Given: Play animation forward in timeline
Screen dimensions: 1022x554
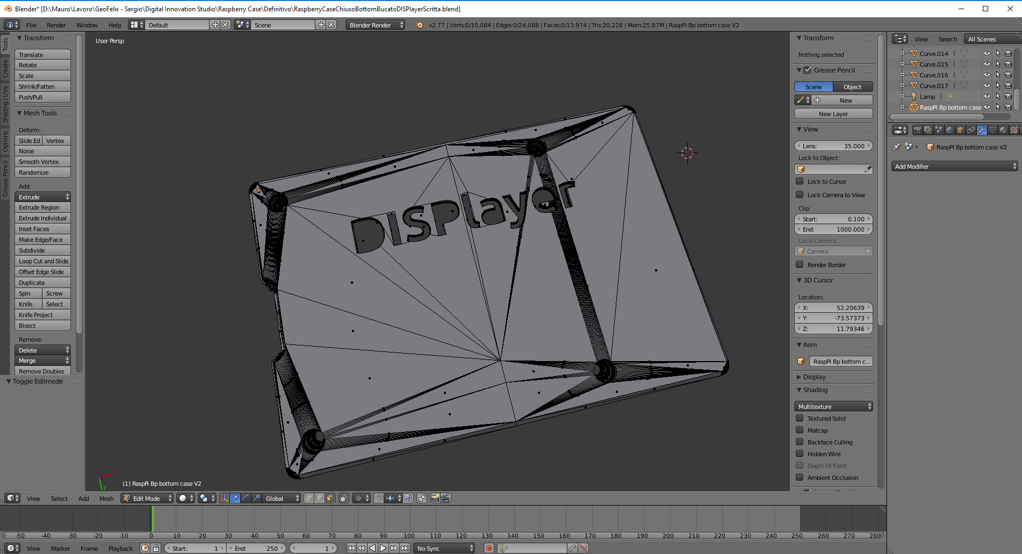Looking at the screenshot, I should [x=383, y=548].
